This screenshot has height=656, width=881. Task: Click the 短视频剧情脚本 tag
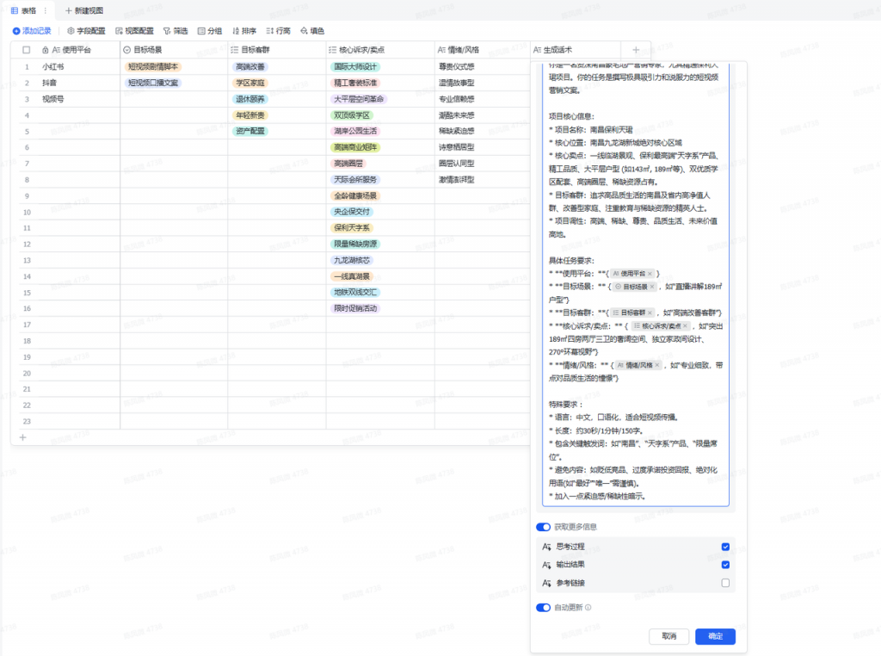pyautogui.click(x=153, y=66)
